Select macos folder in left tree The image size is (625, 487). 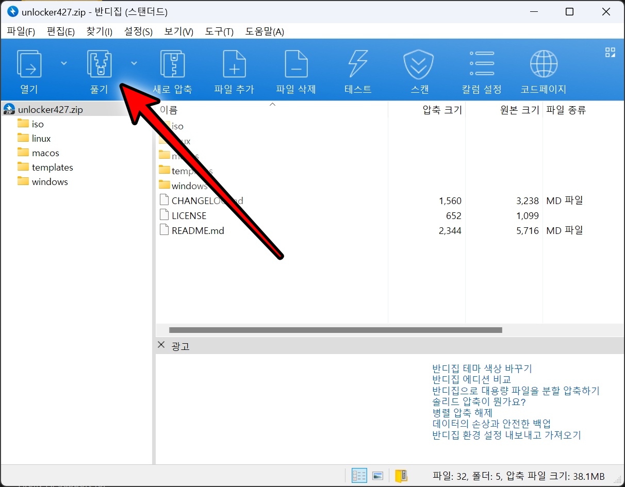pos(45,153)
